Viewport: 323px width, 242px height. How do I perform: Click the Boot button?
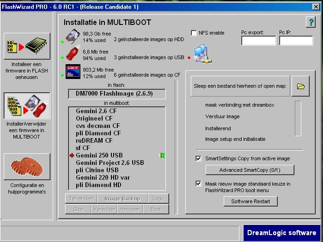(156, 209)
